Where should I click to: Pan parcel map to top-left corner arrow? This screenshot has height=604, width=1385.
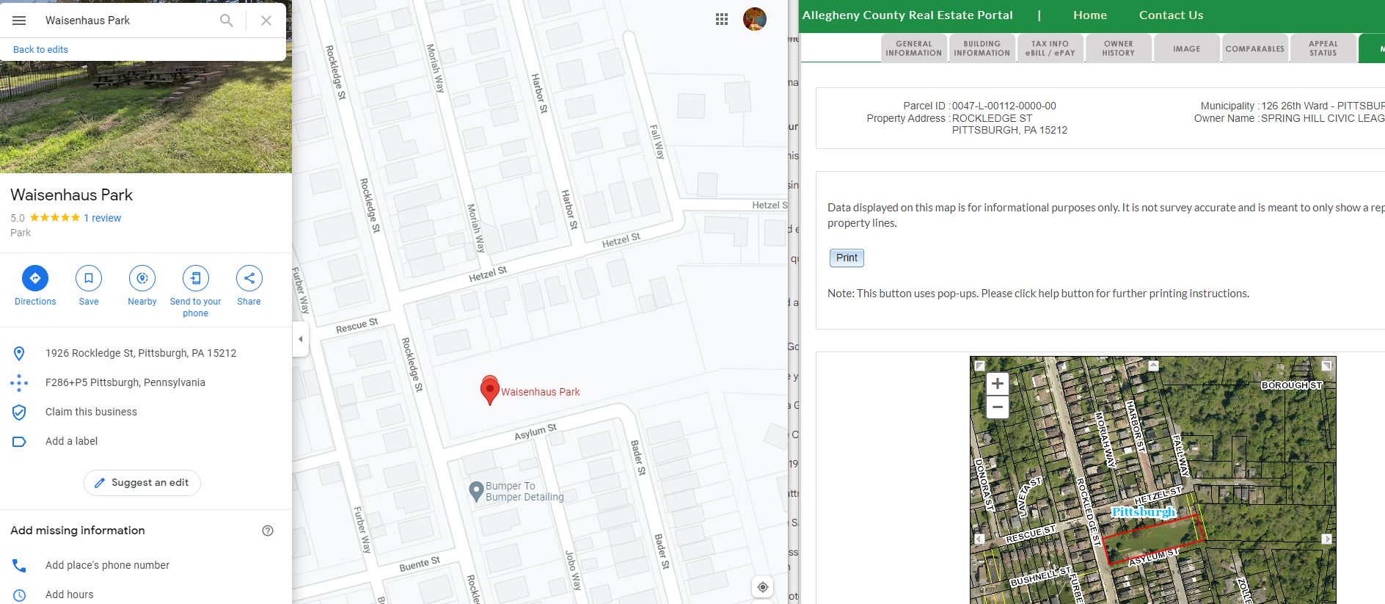point(979,365)
